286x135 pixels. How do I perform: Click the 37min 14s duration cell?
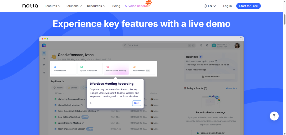[x=115, y=129]
